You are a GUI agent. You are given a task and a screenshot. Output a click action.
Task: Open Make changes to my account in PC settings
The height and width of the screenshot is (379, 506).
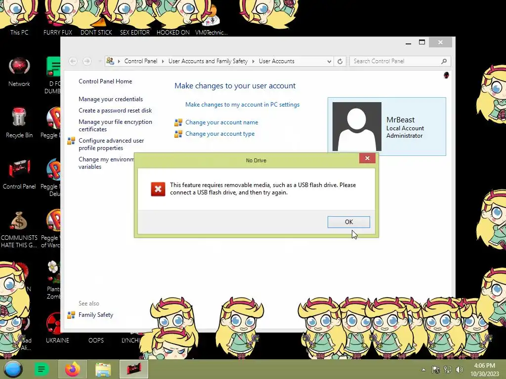242,105
